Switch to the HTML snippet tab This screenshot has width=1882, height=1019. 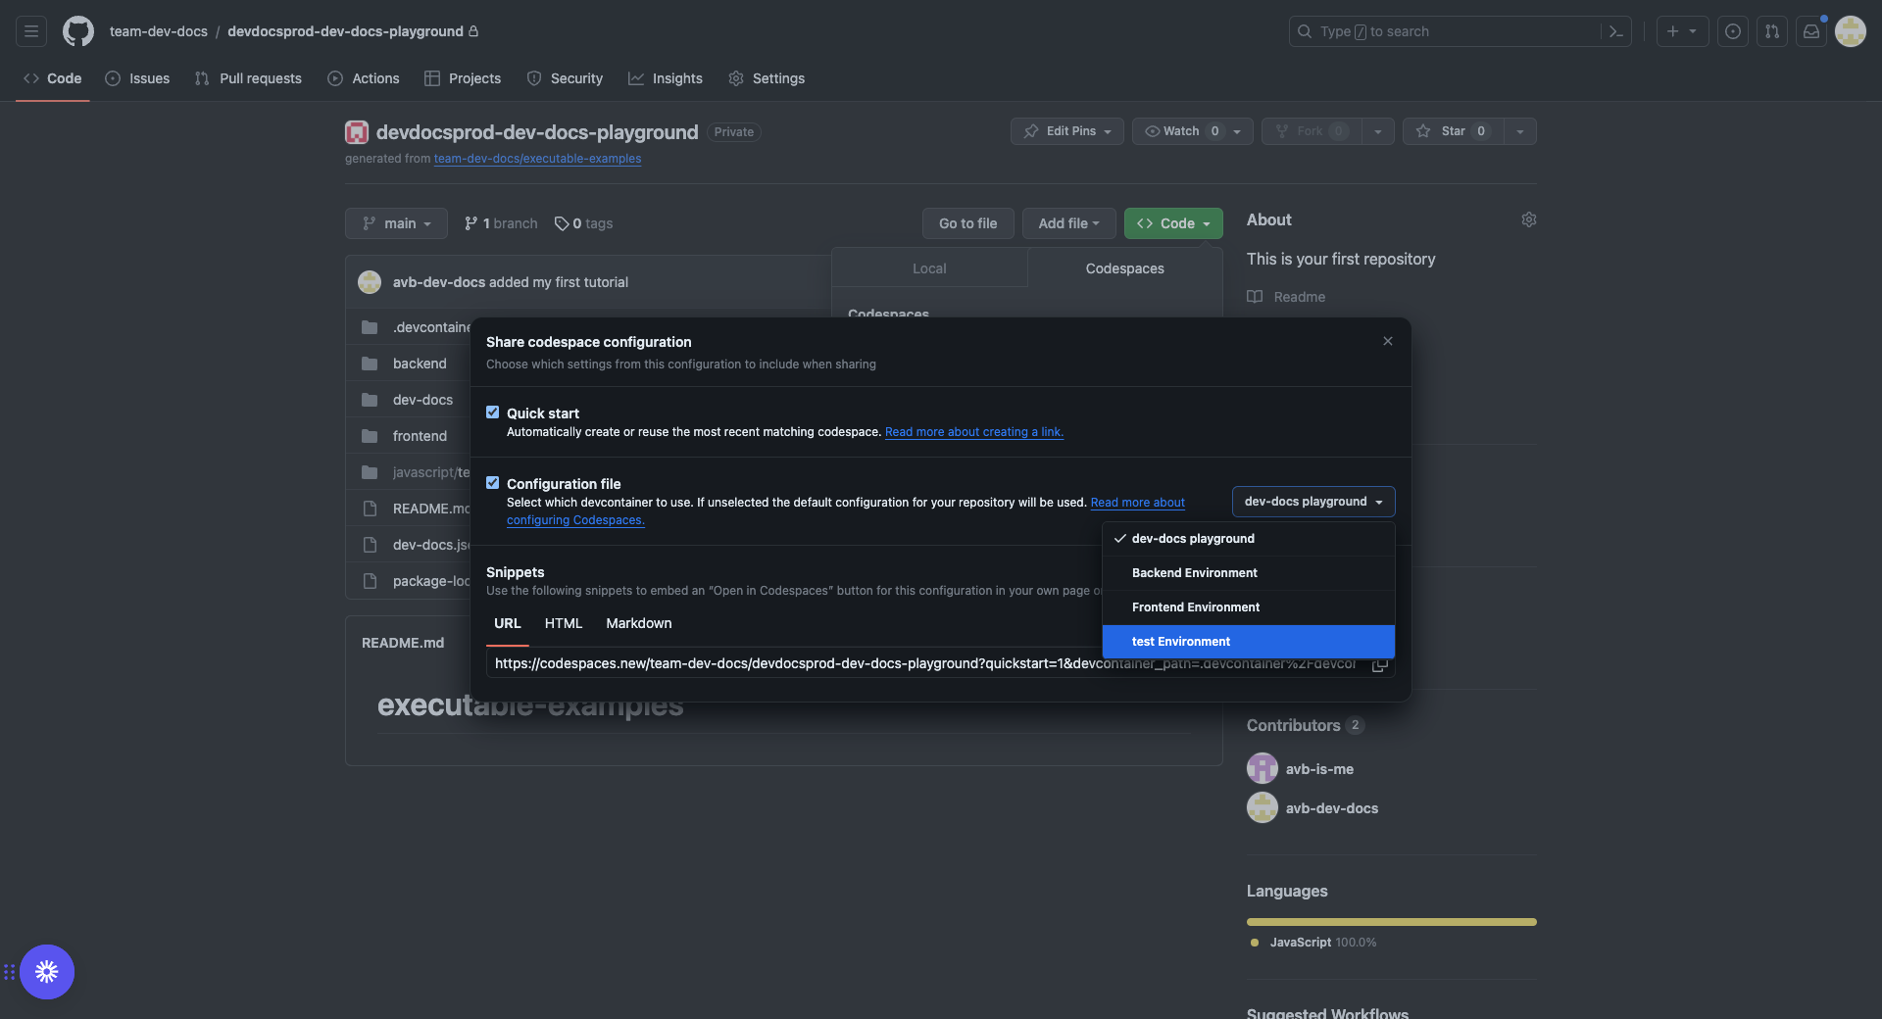(564, 623)
